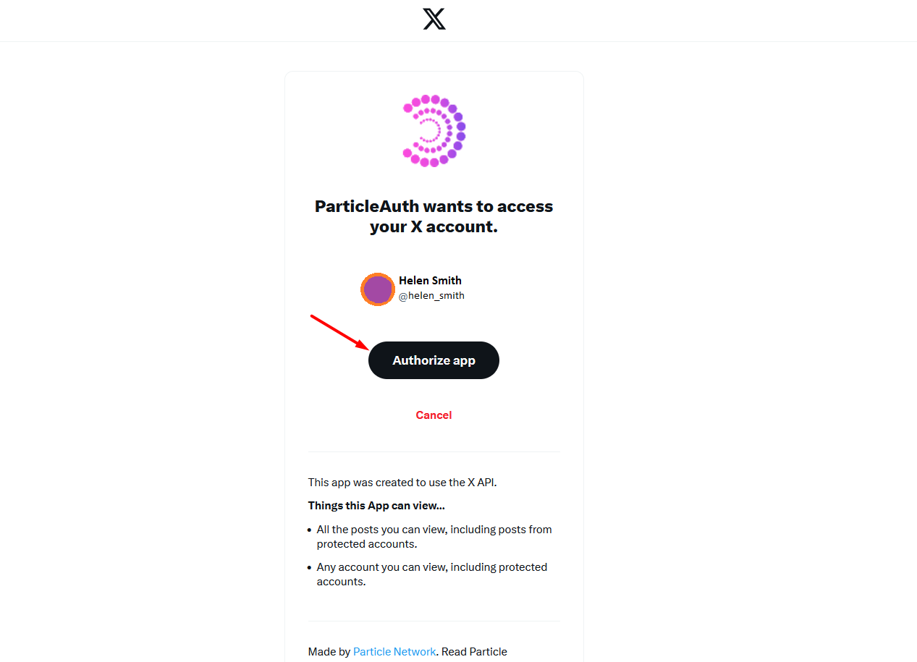Click the bullet dot before 'Any account'
The height and width of the screenshot is (662, 917).
pos(310,568)
